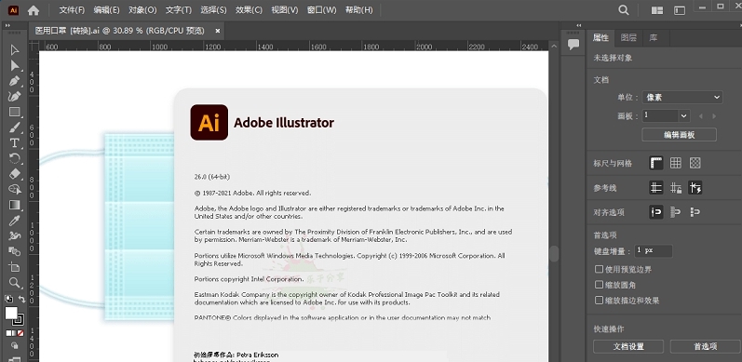This screenshot has height=362, width=742.
Task: Switch to the 库 tab
Action: (653, 38)
